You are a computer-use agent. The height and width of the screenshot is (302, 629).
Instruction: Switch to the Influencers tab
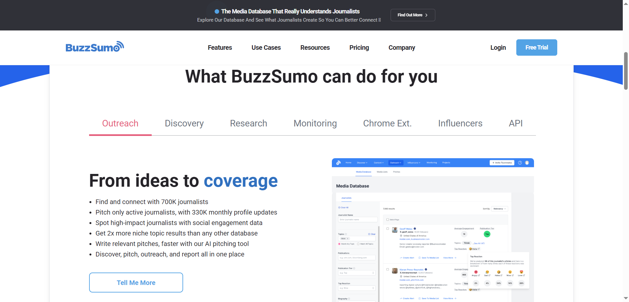click(x=460, y=123)
